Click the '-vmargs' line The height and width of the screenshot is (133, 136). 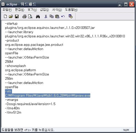tap(11, 100)
